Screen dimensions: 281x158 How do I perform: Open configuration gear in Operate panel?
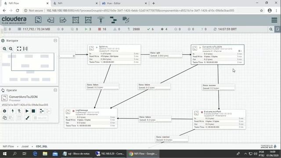pos(4,111)
